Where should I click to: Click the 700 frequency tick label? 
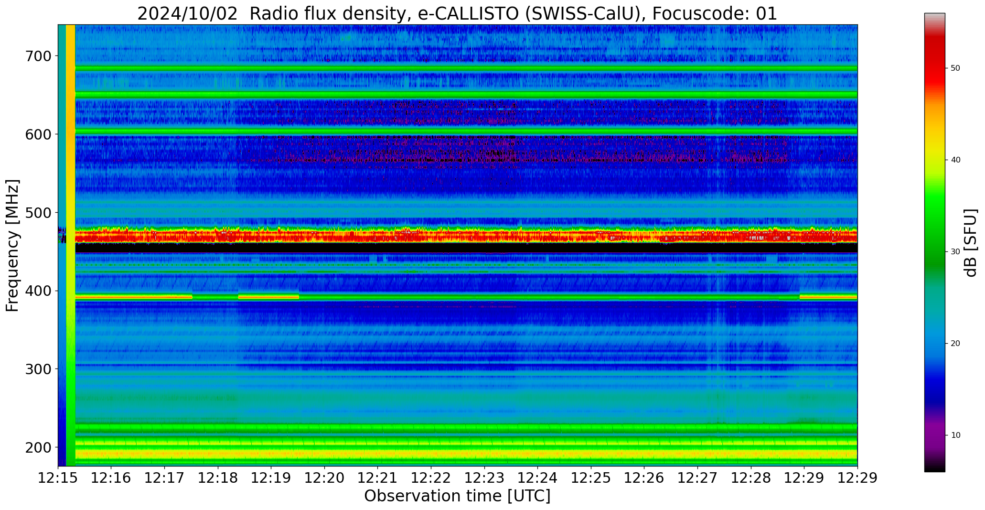coord(37,56)
